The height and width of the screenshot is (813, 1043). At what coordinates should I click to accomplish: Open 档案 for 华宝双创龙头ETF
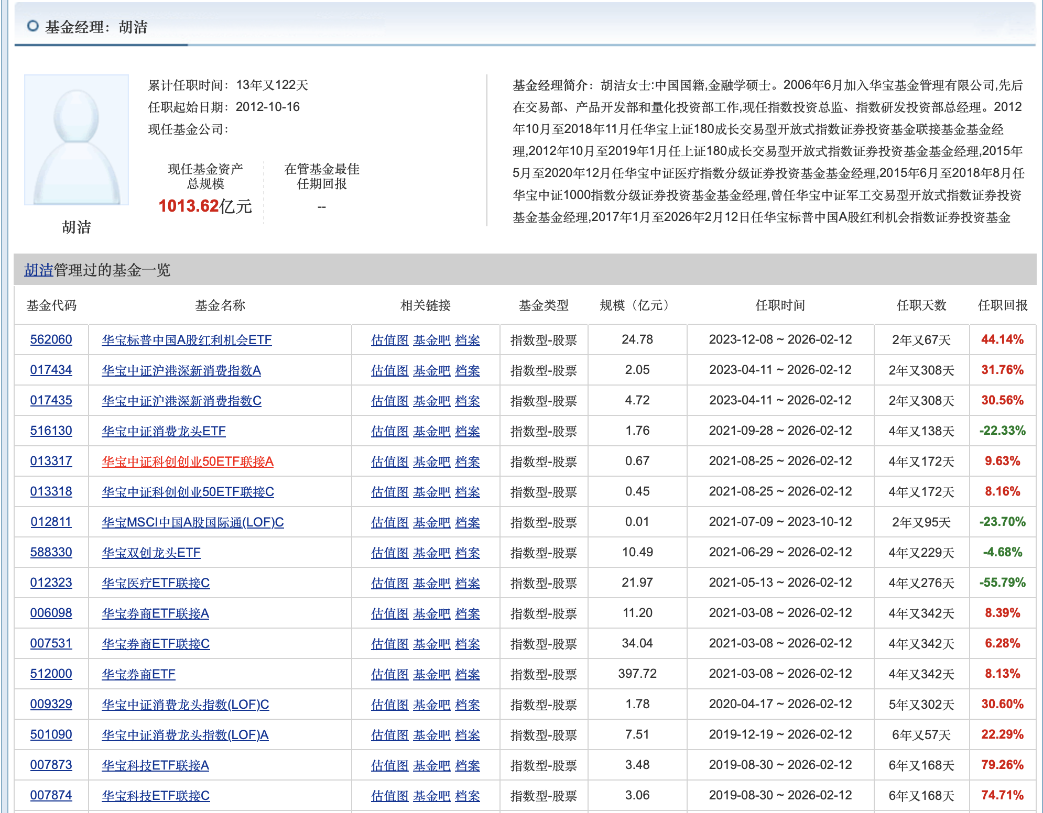coord(467,553)
